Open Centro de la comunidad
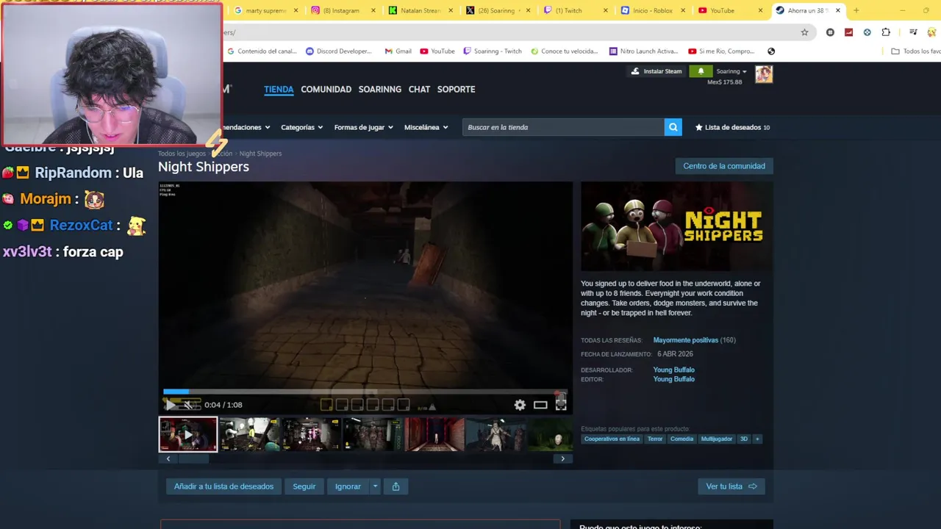Viewport: 941px width, 529px height. [724, 166]
